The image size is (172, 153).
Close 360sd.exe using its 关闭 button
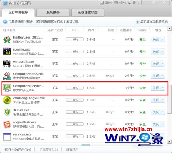tap(156, 112)
